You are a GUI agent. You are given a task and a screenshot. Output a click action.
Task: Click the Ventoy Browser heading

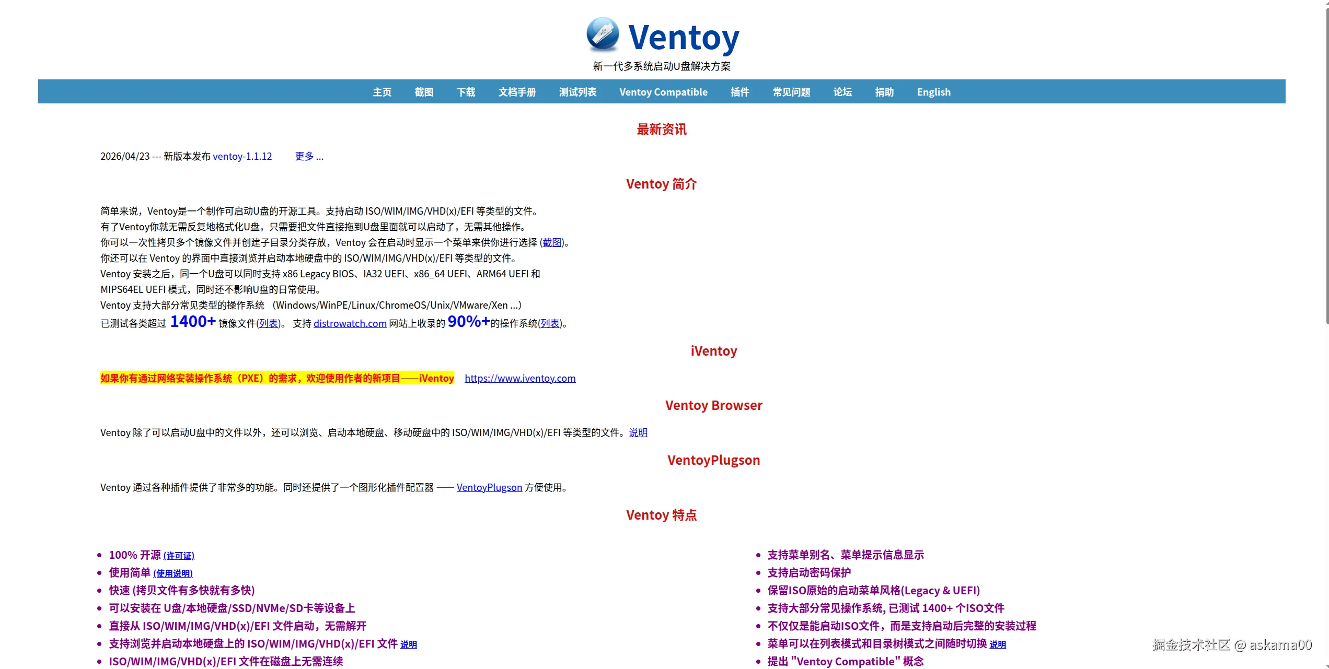pyautogui.click(x=713, y=405)
